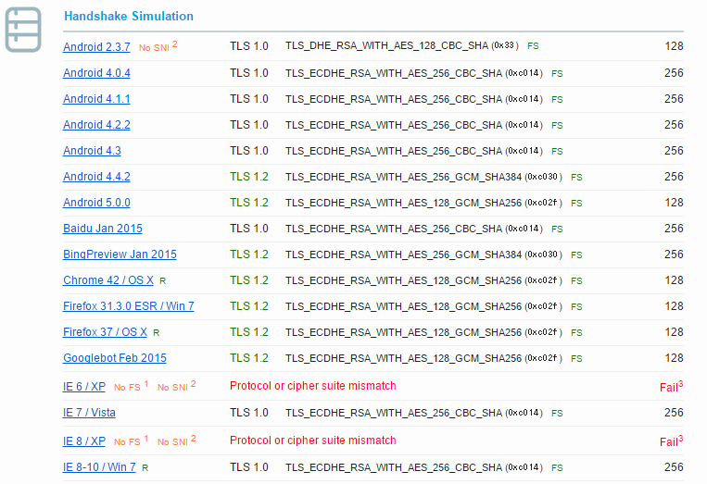Open the Android 4.4.2 client link
Screen dimensions: 707x484
point(96,177)
